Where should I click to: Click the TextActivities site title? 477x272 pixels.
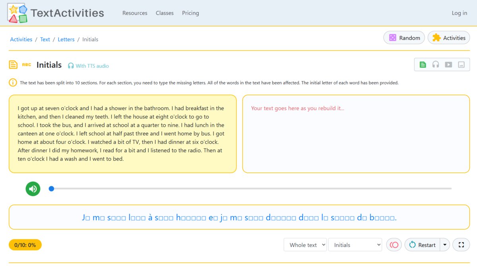(67, 13)
